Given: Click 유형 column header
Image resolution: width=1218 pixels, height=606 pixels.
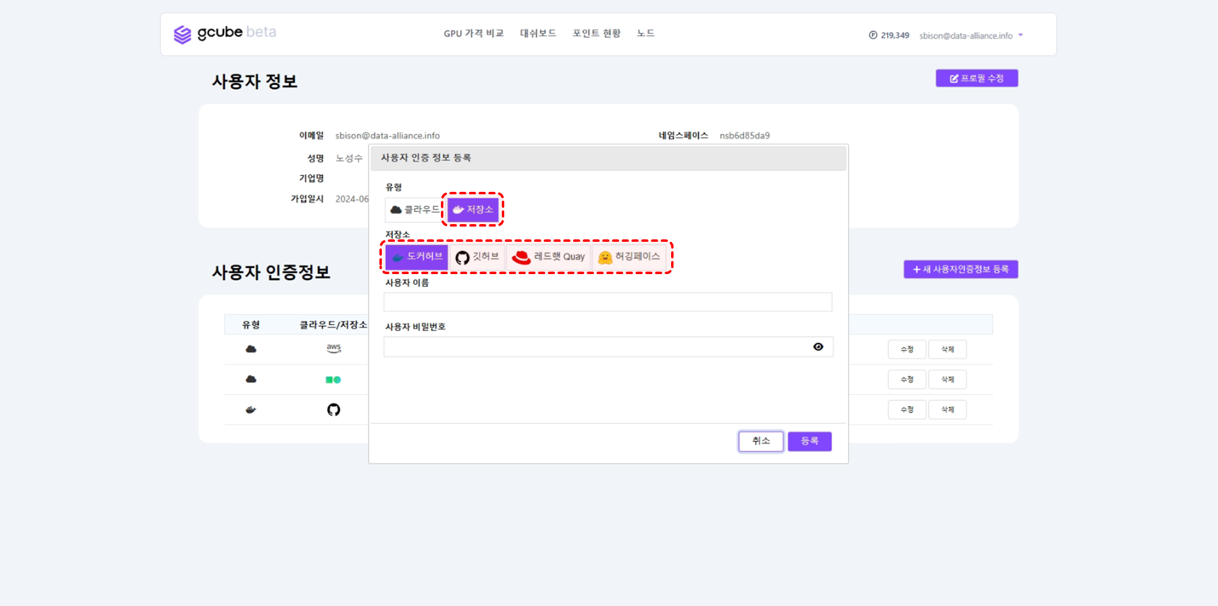Looking at the screenshot, I should (x=251, y=325).
